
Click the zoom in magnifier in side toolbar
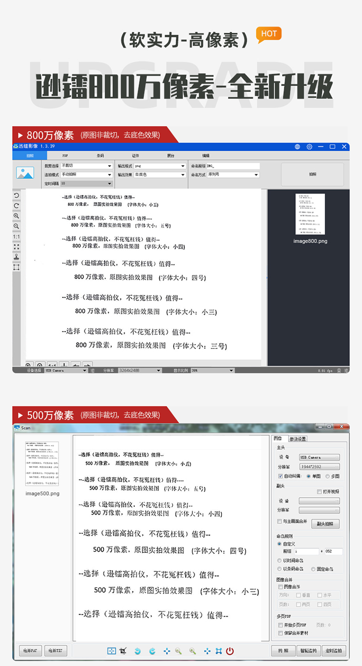pos(16,216)
